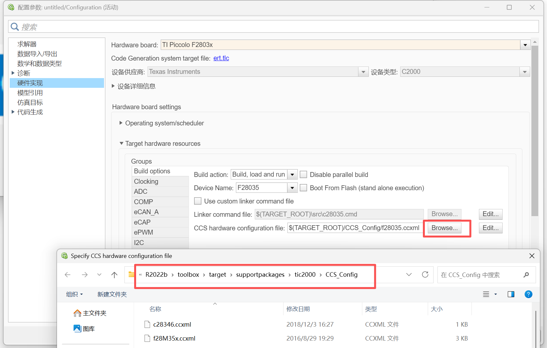Select 数学和数据类型 category
547x348 pixels.
tap(40, 64)
